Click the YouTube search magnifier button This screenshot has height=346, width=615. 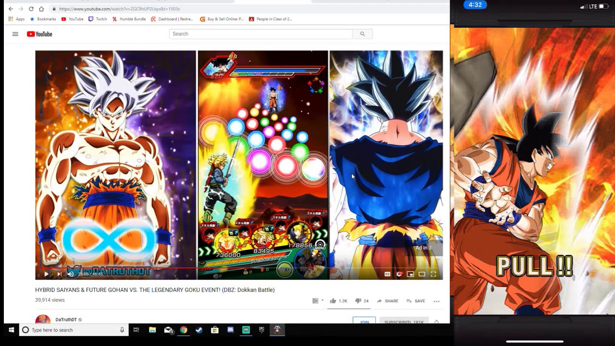(x=362, y=34)
